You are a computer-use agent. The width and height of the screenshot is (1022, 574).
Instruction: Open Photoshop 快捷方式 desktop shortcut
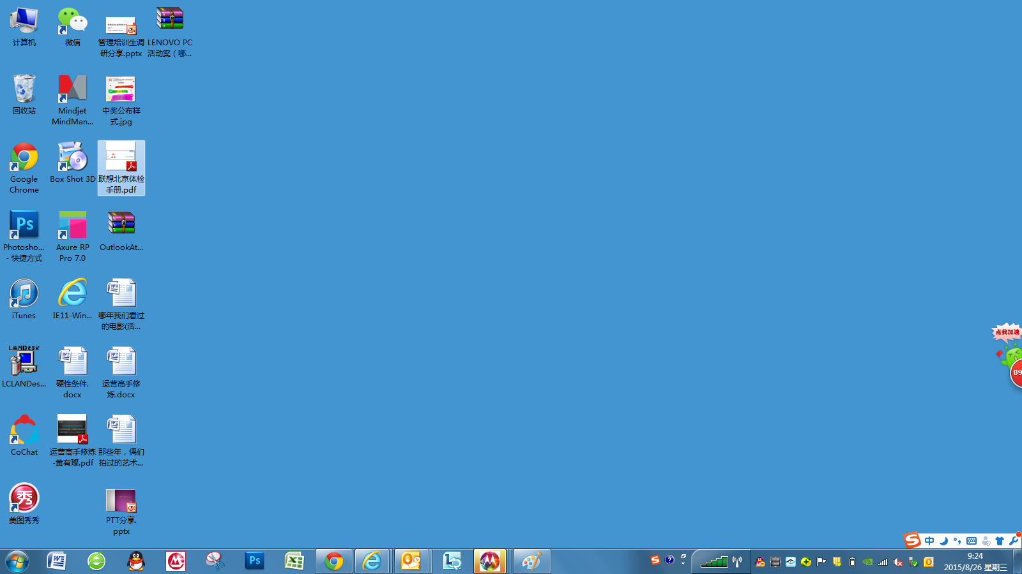pos(24,237)
